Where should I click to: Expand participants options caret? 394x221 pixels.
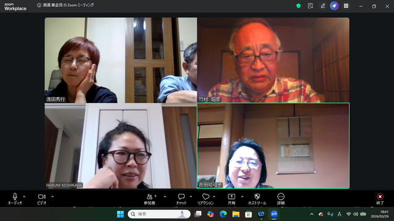pos(165,196)
